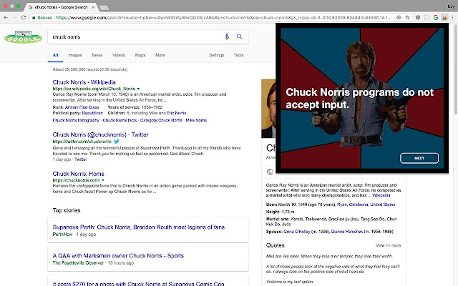Open $270 photo with Chuck Norris story
The width and height of the screenshot is (458, 286).
[x=138, y=284]
